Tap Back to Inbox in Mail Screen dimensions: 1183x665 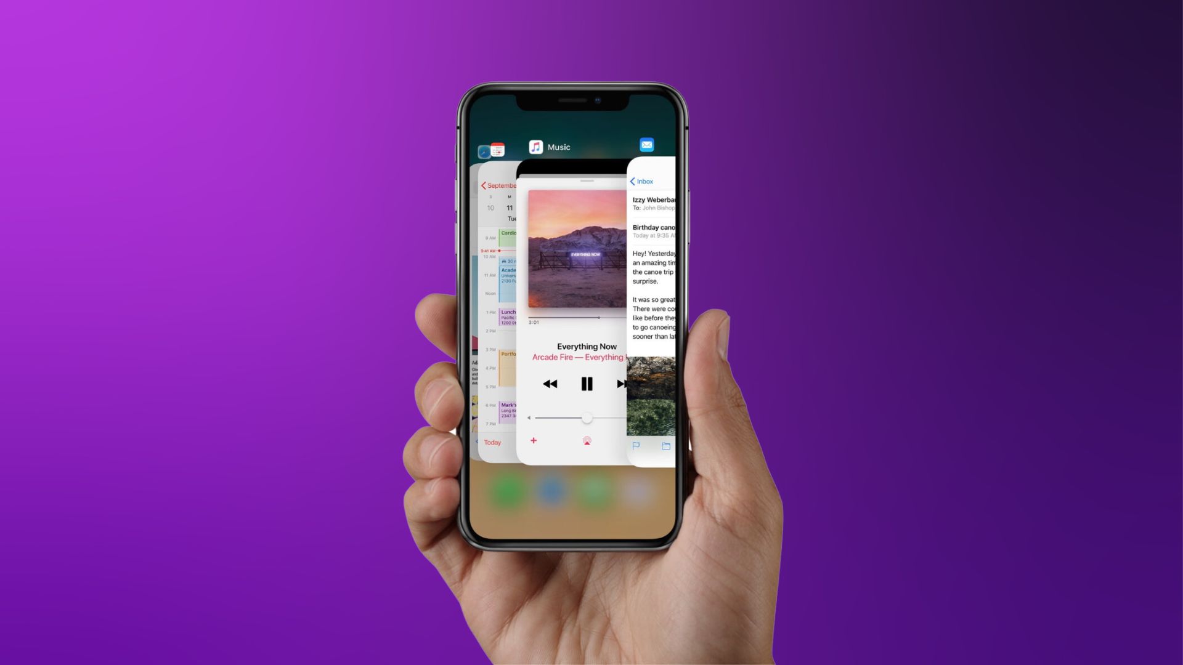642,181
